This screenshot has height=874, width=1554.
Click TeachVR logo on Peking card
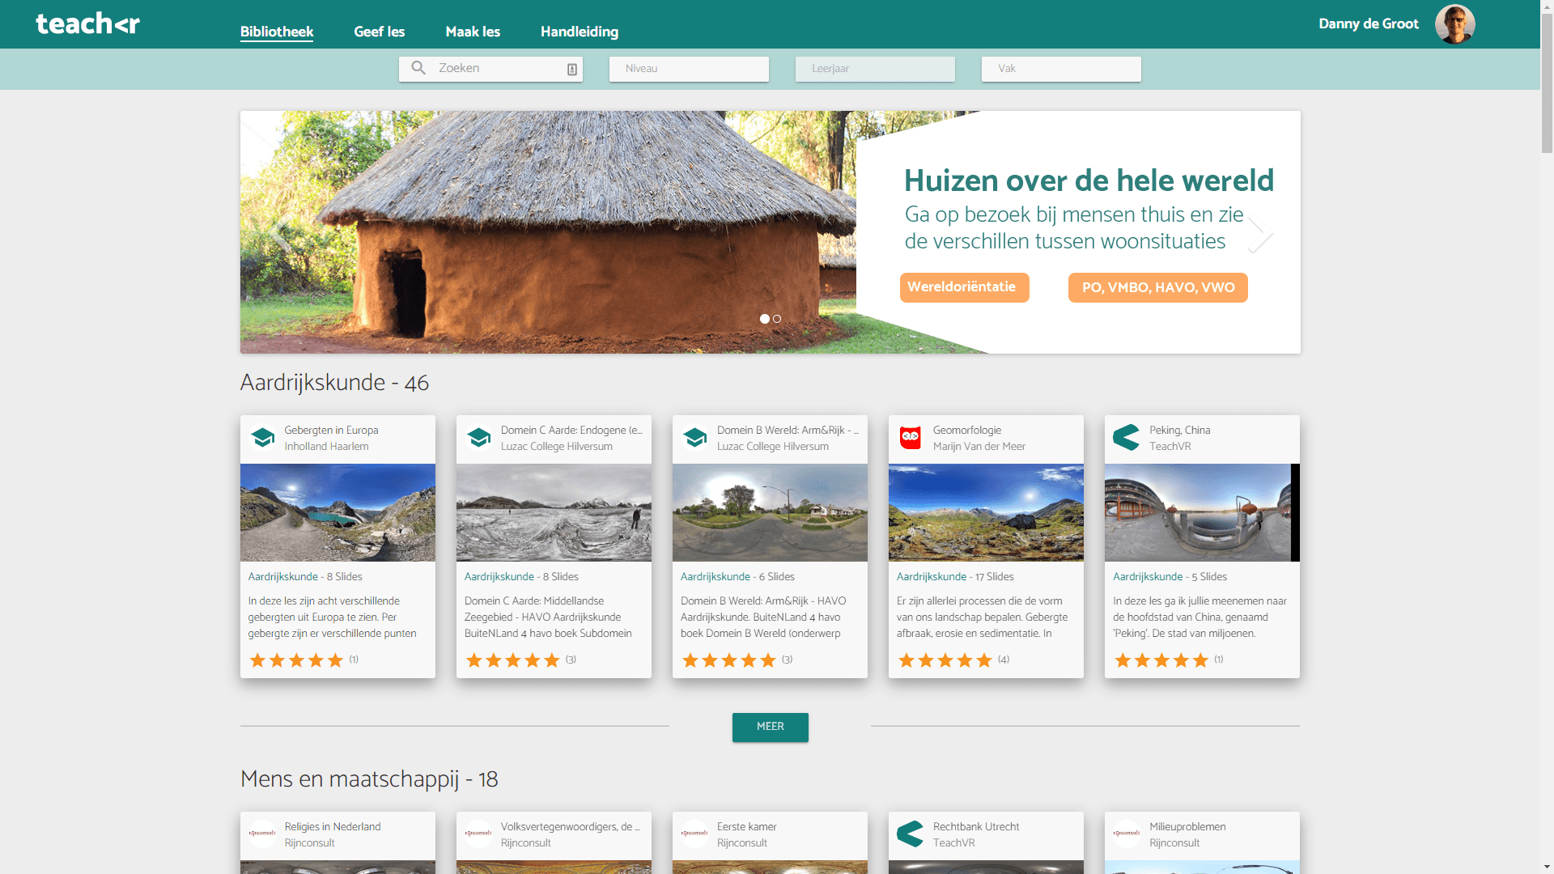[x=1126, y=438]
